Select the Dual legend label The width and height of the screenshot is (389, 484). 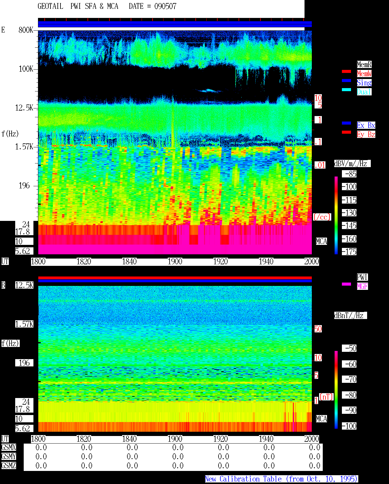tap(364, 92)
